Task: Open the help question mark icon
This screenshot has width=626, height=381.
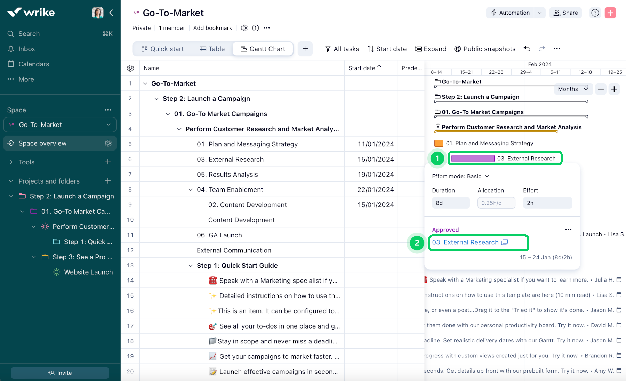Action: pyautogui.click(x=595, y=13)
